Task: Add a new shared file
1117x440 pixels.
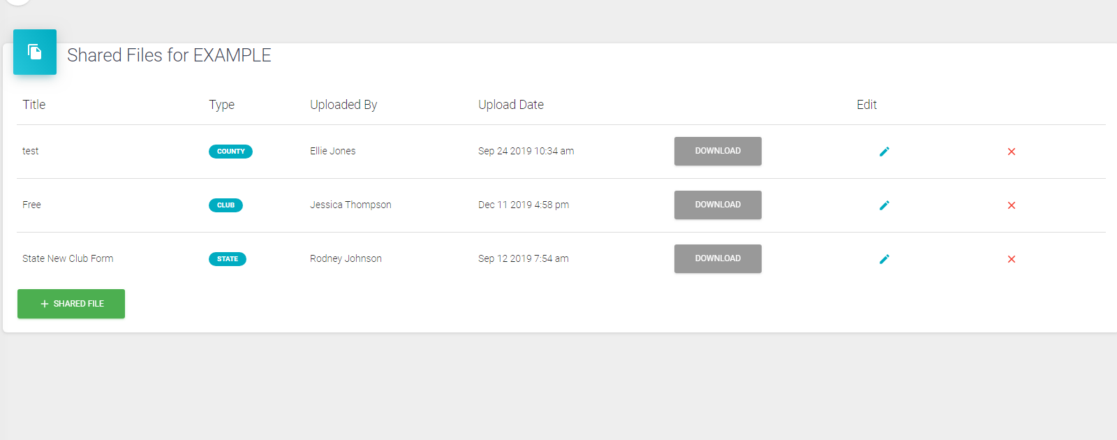Action: [x=71, y=304]
